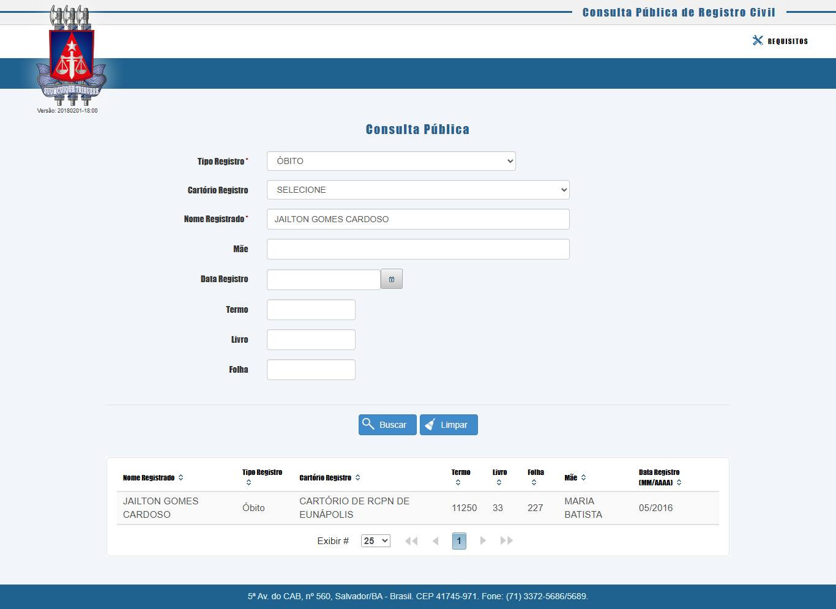Sort results by Folha sort icon

(x=534, y=483)
